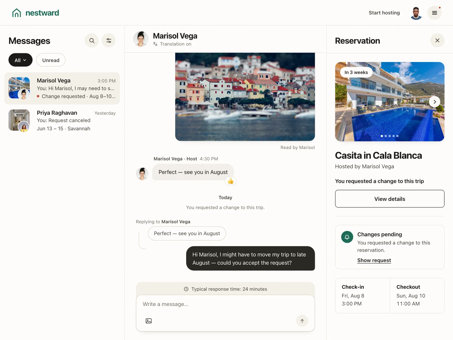Open the Show request link
This screenshot has height=340, width=453.
374,260
